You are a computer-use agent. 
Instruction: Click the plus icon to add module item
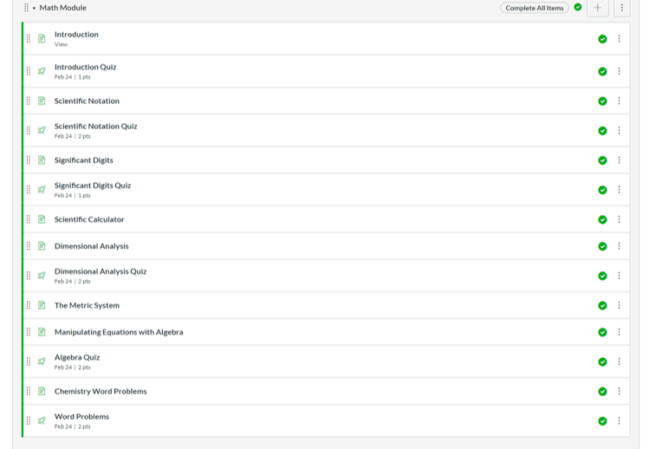pos(597,8)
